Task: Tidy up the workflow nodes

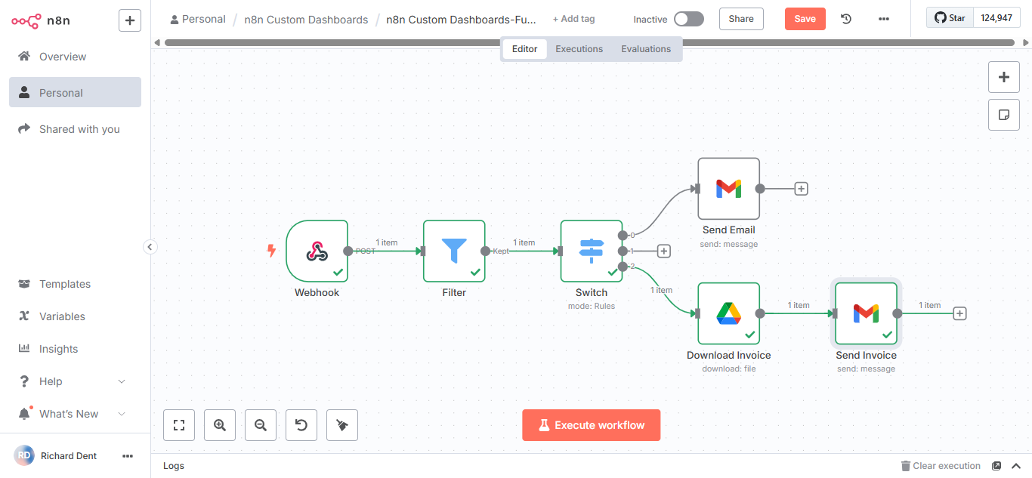Action: pyautogui.click(x=342, y=425)
